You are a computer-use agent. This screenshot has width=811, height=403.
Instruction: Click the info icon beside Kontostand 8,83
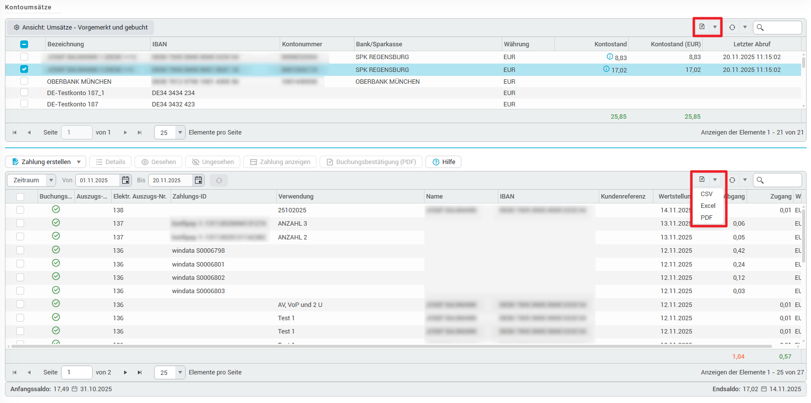coord(610,57)
